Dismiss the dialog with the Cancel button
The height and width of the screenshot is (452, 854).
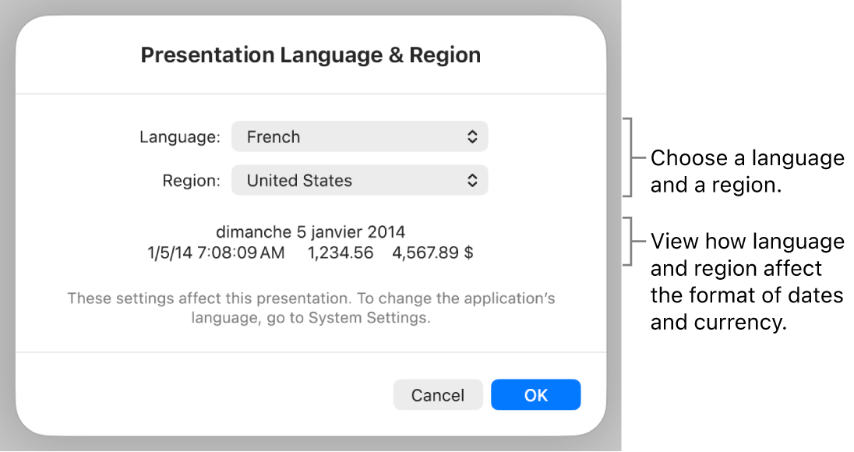point(438,395)
